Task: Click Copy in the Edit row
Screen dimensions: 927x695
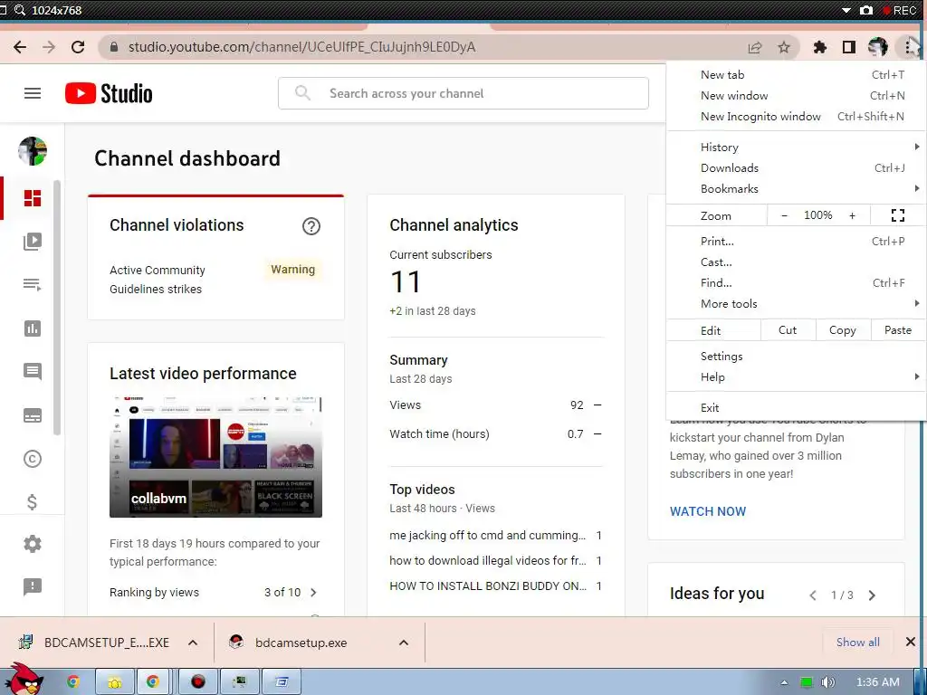Action: 843,330
